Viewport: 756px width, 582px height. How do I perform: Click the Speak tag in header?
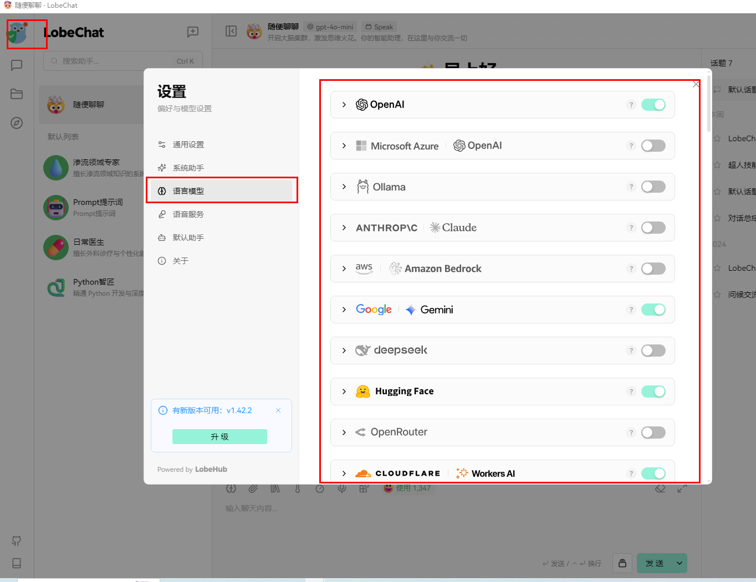[380, 27]
